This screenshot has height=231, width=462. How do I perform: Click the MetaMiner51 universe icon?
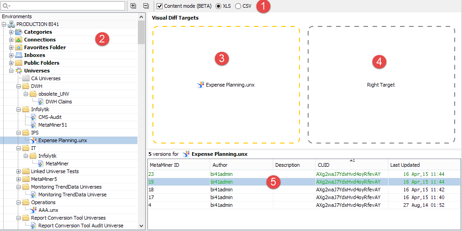point(33,125)
